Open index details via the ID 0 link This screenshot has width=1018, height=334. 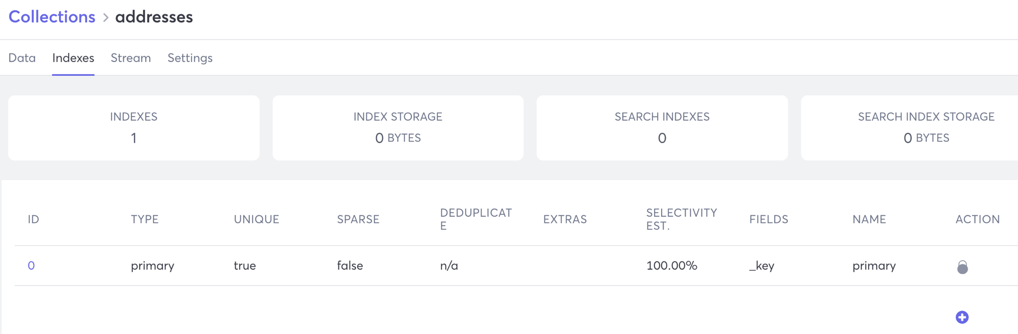click(x=31, y=265)
